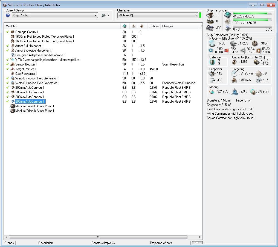Click the CPU resource icon beside 416.25
This screenshot has width=278, height=247.
pos(228,15)
